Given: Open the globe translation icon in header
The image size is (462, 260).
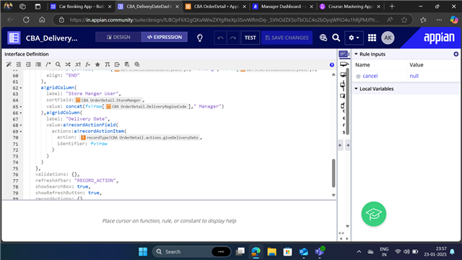Looking at the screenshot, I should pyautogui.click(x=323, y=38).
